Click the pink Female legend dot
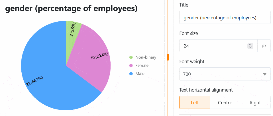This screenshot has width=273, height=116. coord(131,66)
